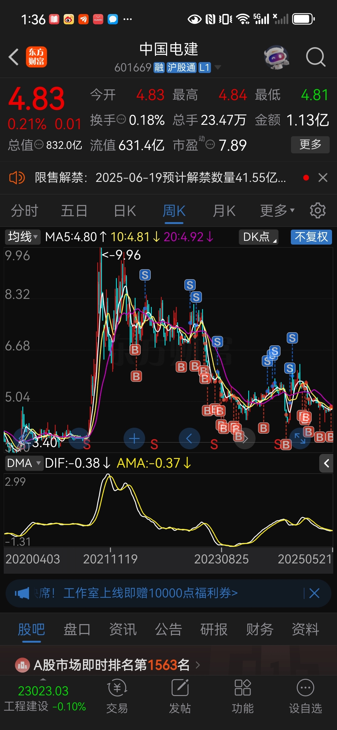Switch to 研报 tab
337x730 pixels.
(214, 629)
